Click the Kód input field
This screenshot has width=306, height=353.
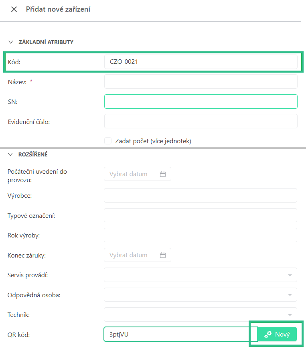201,62
